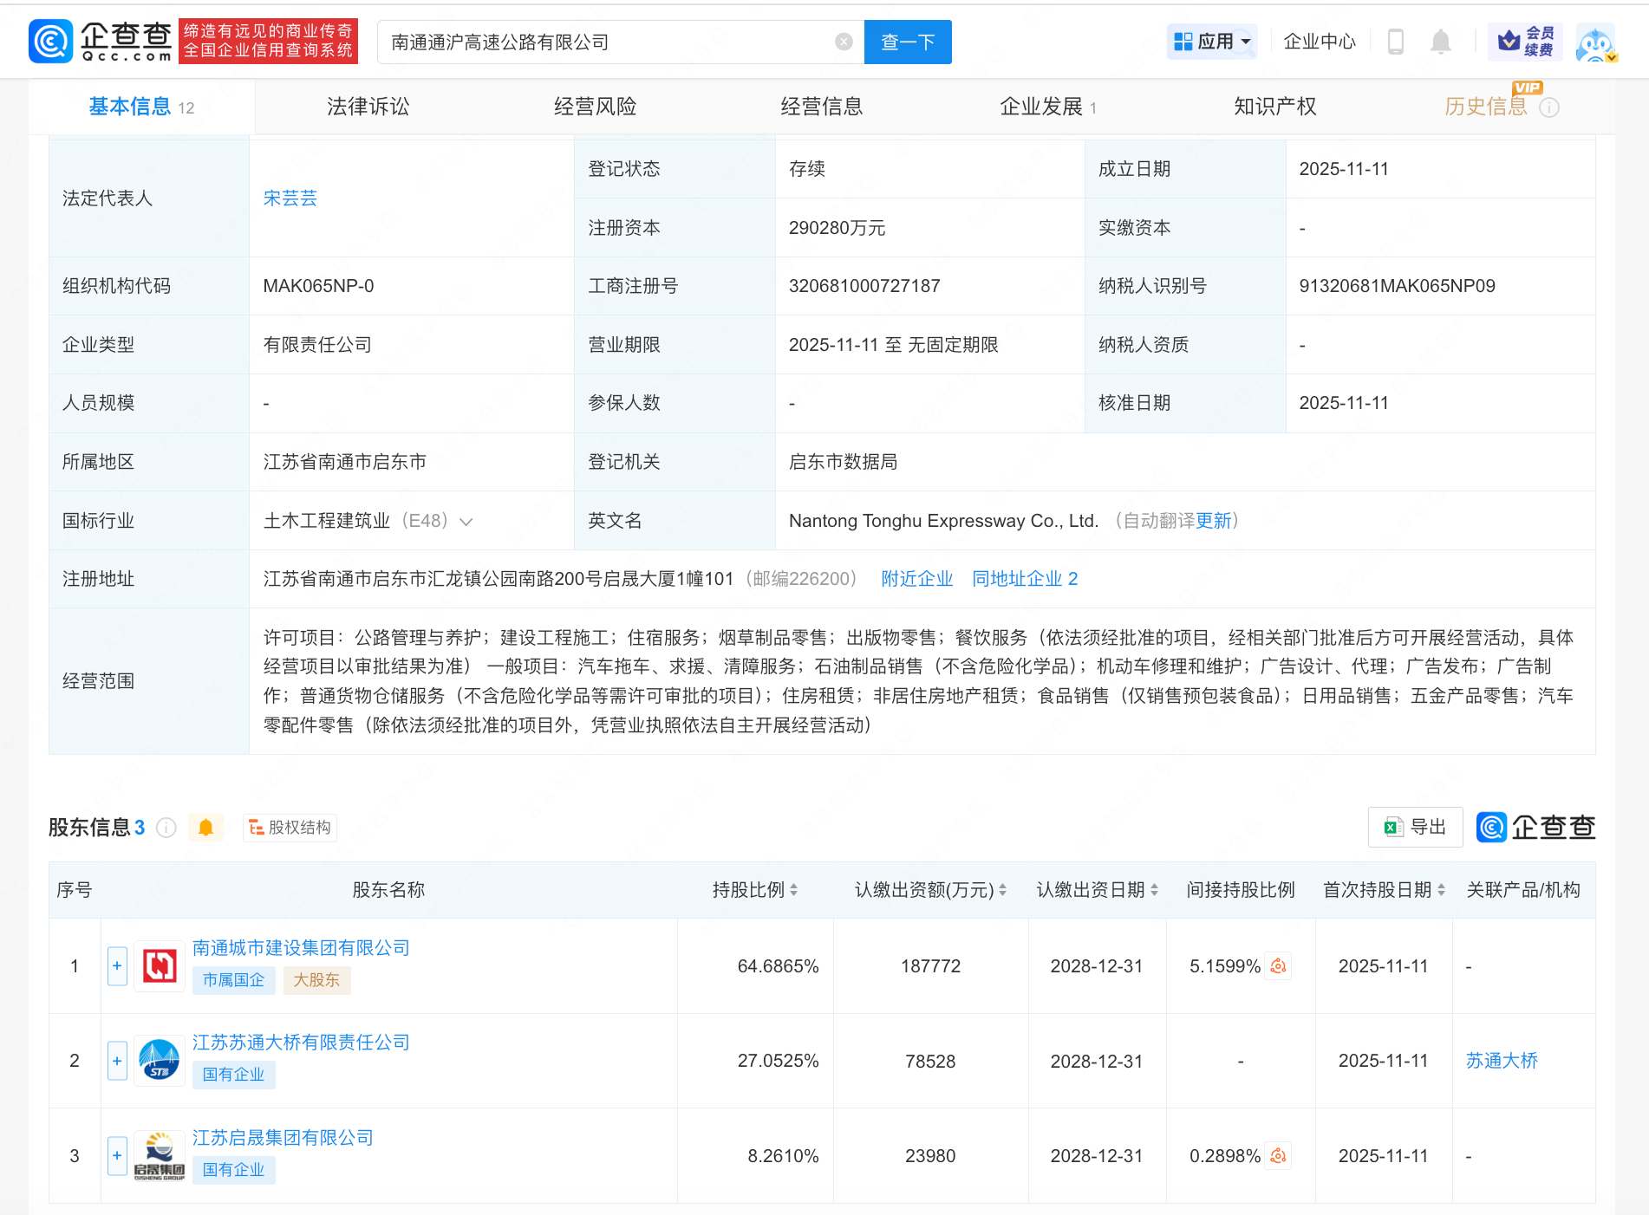Show shareholder information info tooltip icon
1649x1215 pixels.
click(166, 828)
